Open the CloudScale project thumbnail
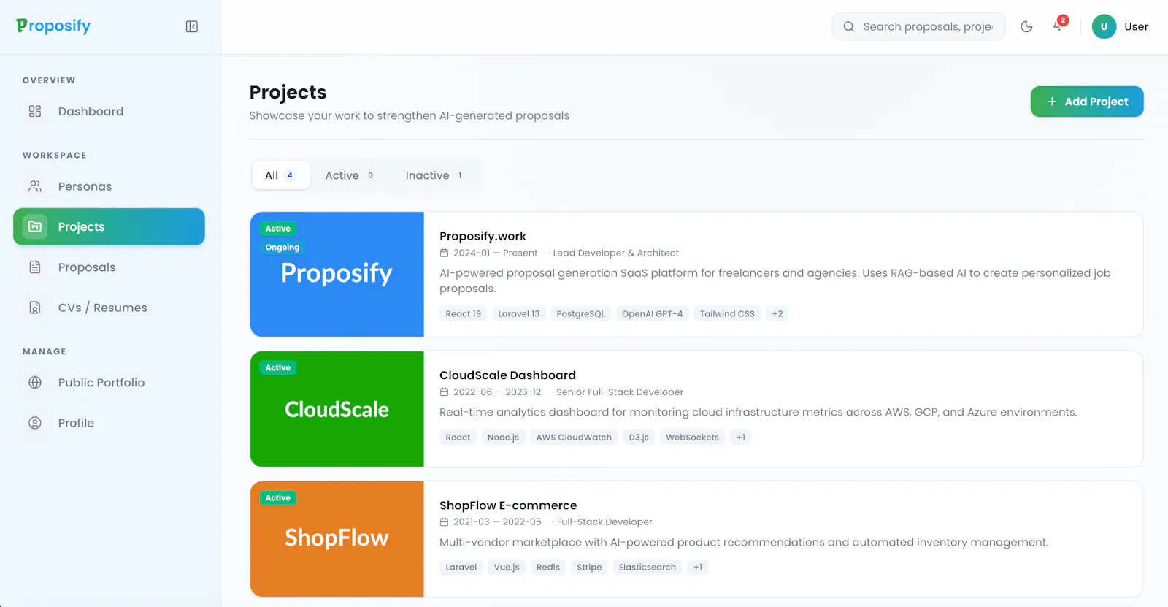 click(337, 409)
